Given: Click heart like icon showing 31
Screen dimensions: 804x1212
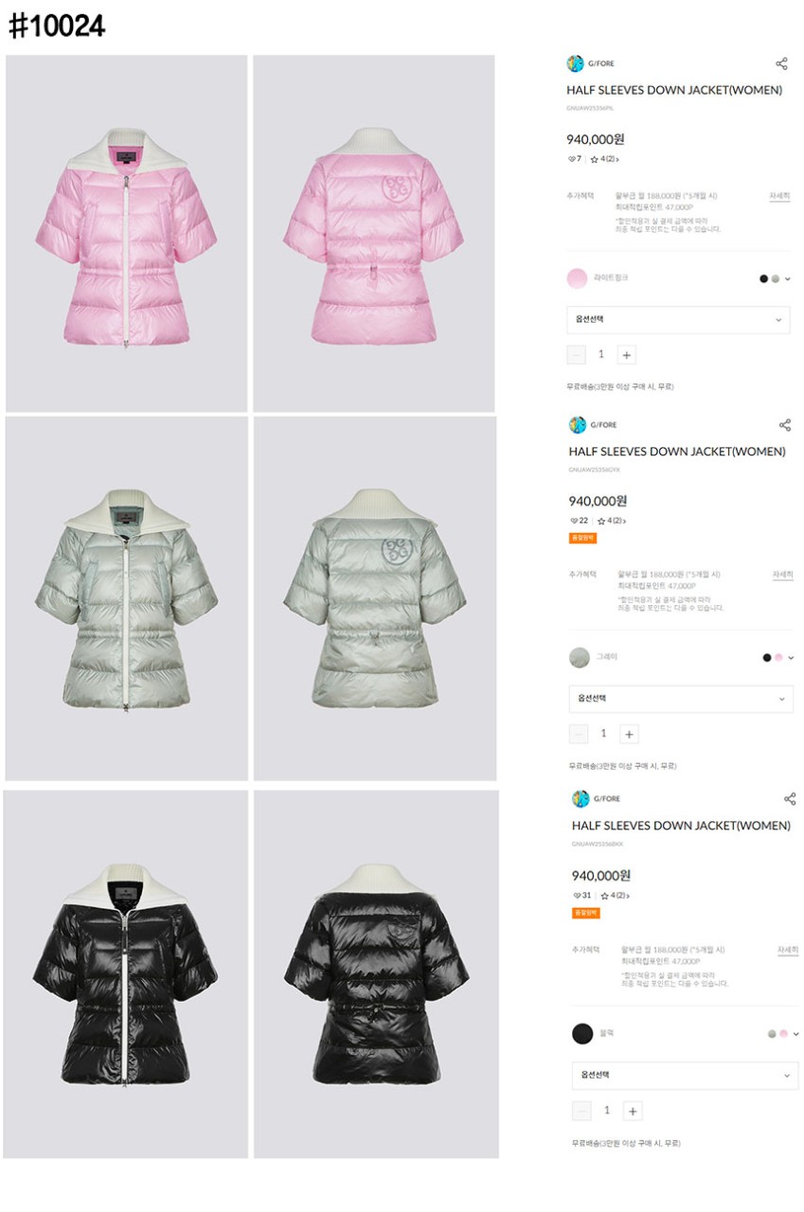Looking at the screenshot, I should point(577,896).
